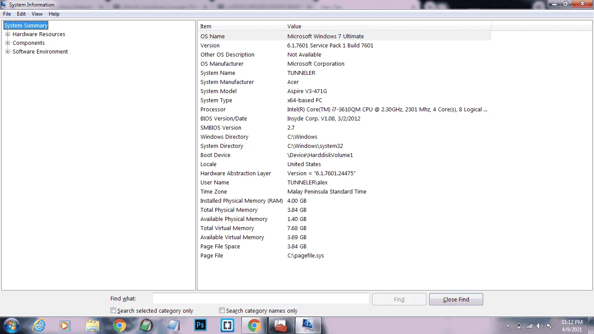Select the Software Environment label
The height and width of the screenshot is (334, 594).
[x=40, y=52]
